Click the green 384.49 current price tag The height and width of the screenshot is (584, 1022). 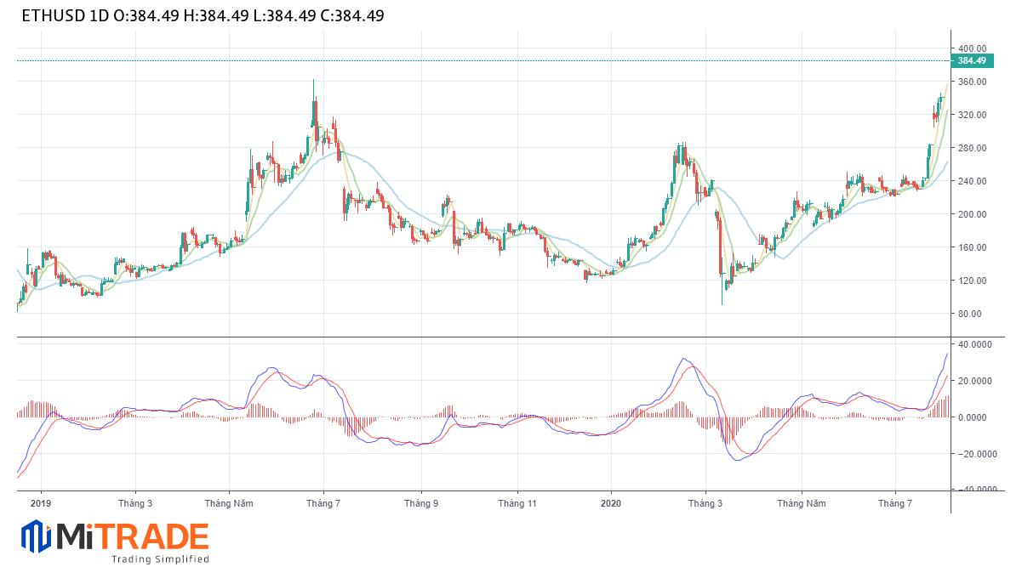[971, 61]
